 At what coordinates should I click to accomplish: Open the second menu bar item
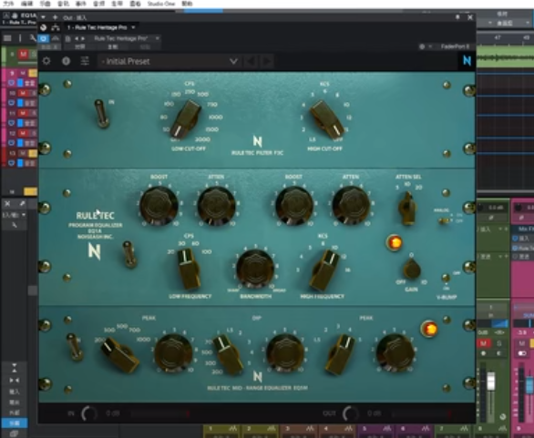point(27,4)
